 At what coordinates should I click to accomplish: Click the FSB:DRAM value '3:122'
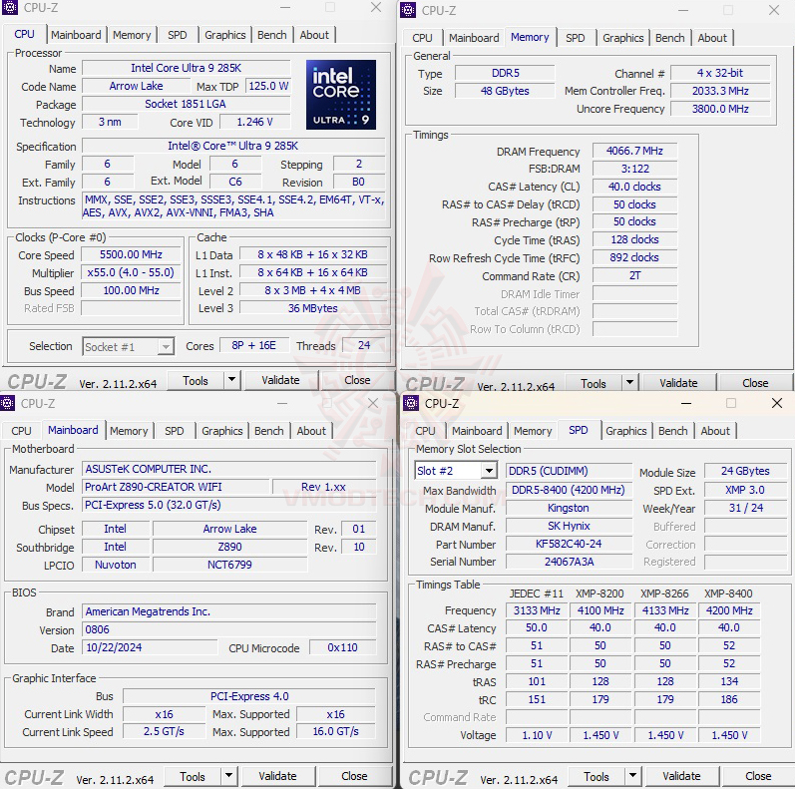(x=634, y=169)
